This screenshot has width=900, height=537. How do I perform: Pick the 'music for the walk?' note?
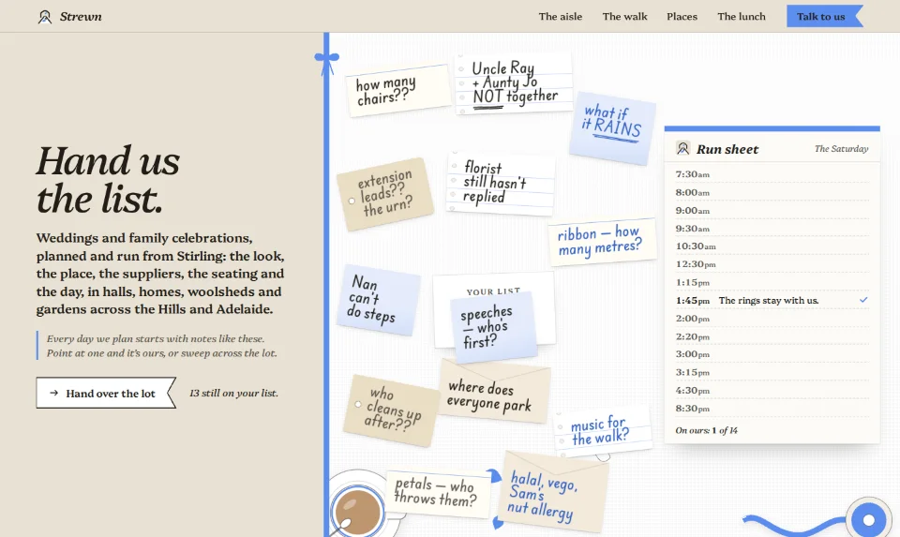tap(603, 431)
